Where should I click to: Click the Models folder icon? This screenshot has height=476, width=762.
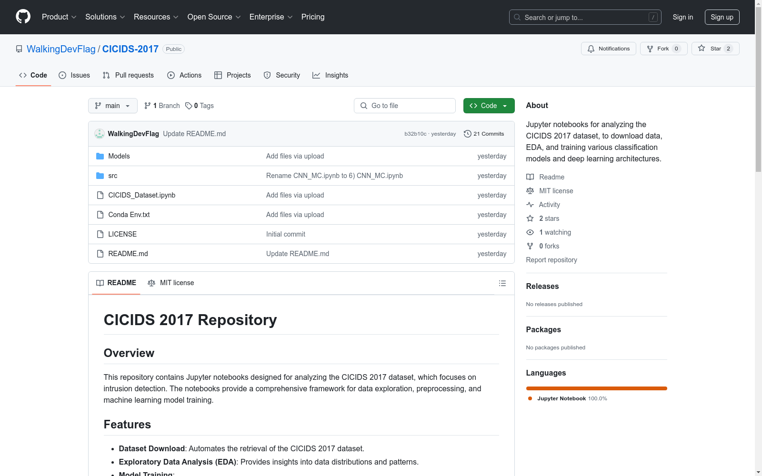[x=100, y=156]
